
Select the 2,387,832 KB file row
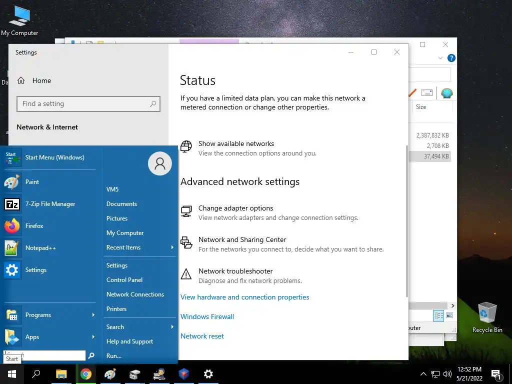tap(430, 135)
